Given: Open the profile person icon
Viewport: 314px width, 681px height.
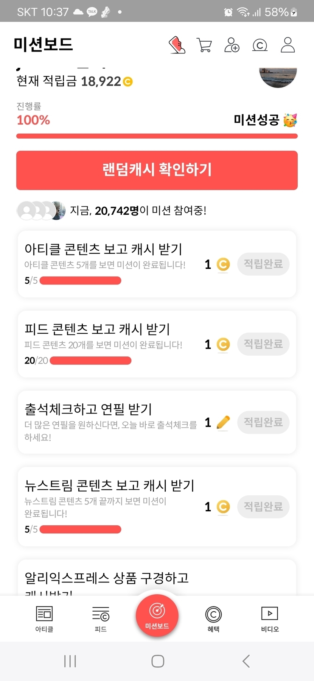Looking at the screenshot, I should pyautogui.click(x=288, y=45).
